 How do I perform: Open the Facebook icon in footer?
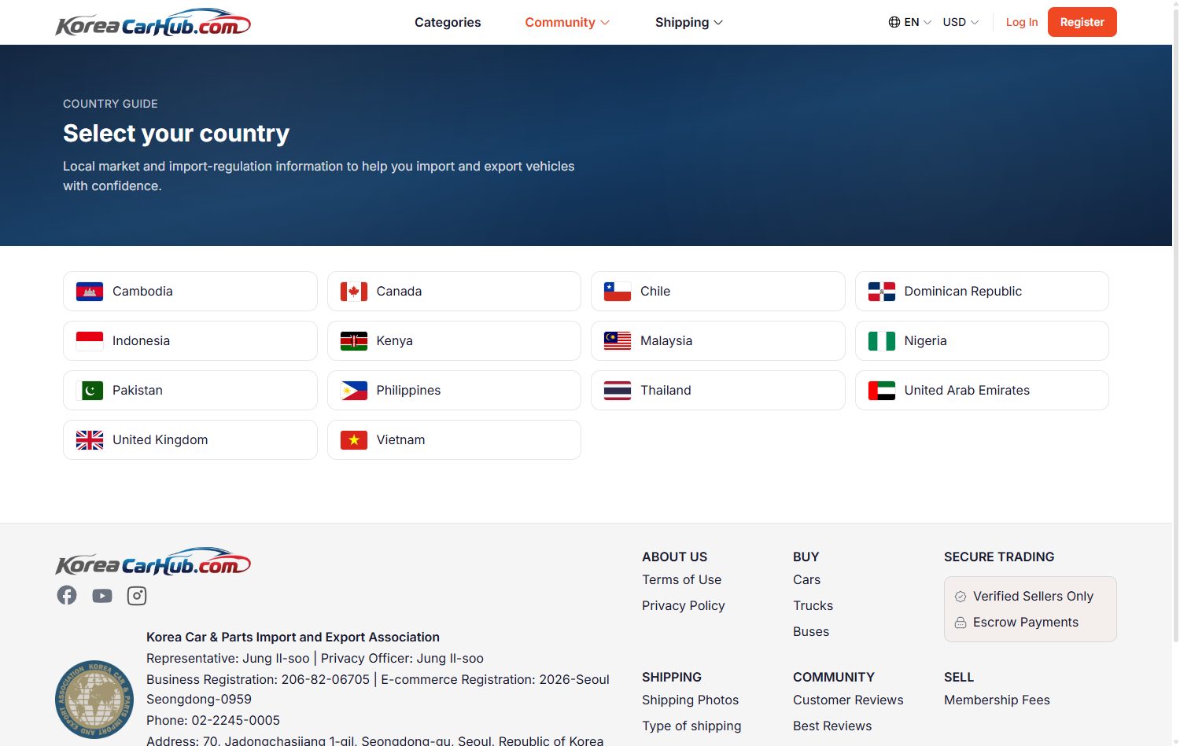point(67,595)
